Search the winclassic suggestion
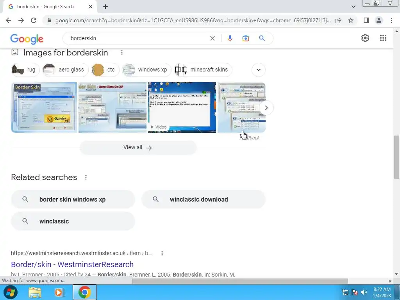The width and height of the screenshot is (400, 300). pyautogui.click(x=73, y=221)
